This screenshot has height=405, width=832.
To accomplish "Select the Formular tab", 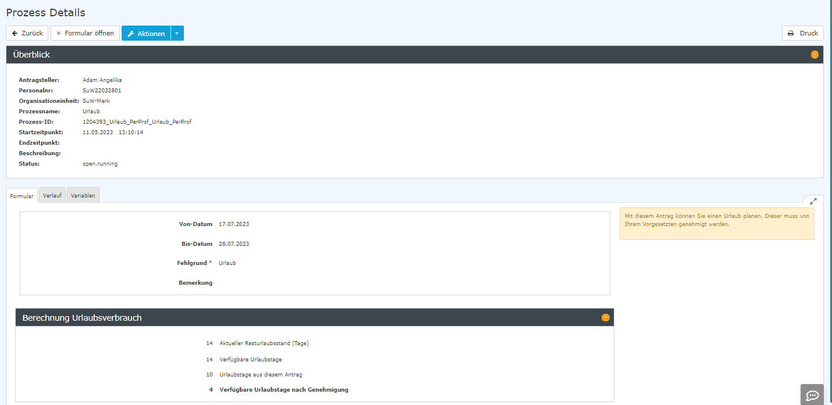I will point(22,196).
